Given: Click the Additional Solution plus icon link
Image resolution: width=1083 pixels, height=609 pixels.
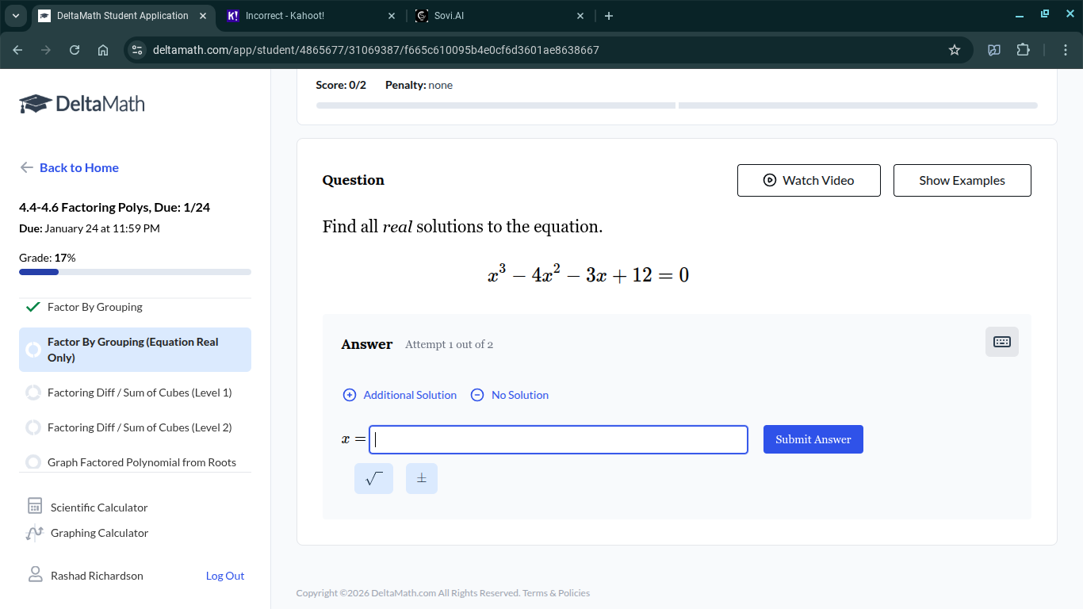Looking at the screenshot, I should [400, 395].
